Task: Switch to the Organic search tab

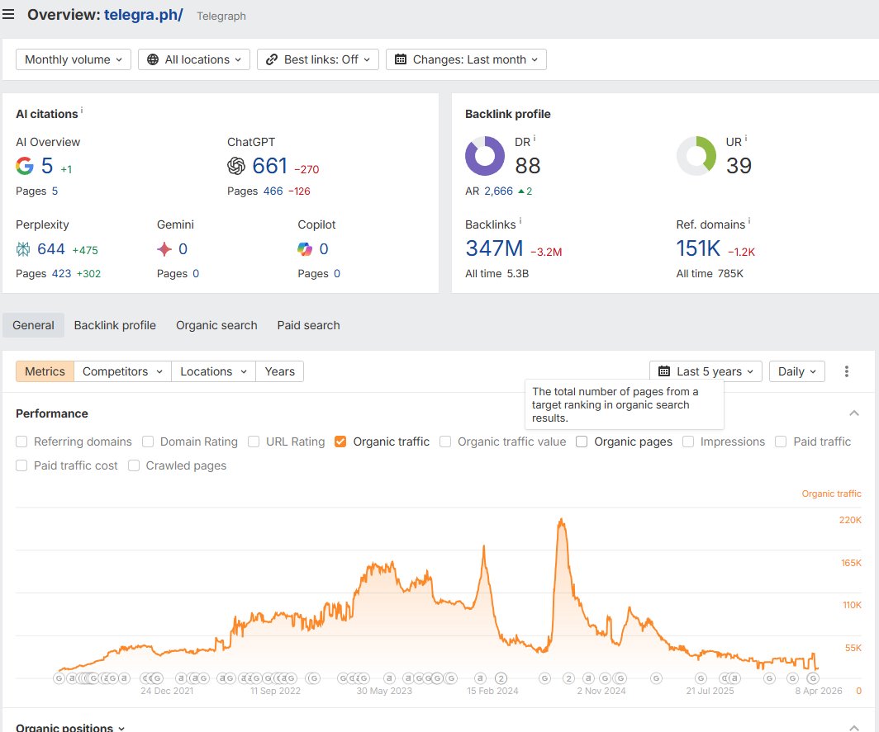Action: [x=216, y=325]
